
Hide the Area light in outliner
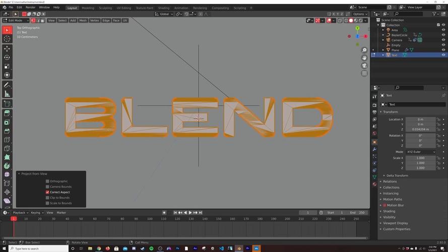coord(443,30)
